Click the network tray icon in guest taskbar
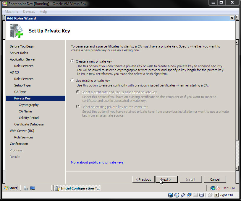The image size is (241, 201). coord(212,188)
